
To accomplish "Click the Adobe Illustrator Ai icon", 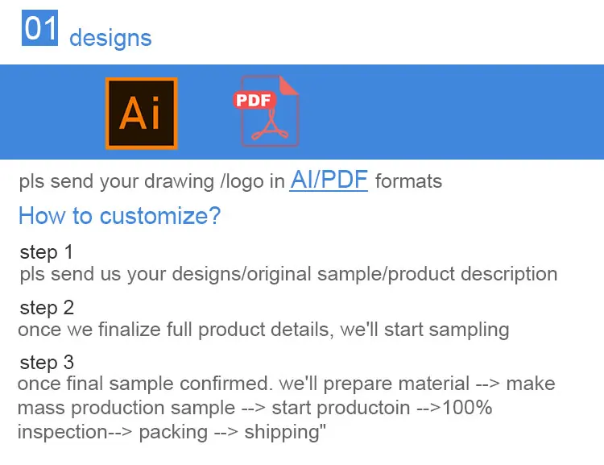I will [141, 113].
